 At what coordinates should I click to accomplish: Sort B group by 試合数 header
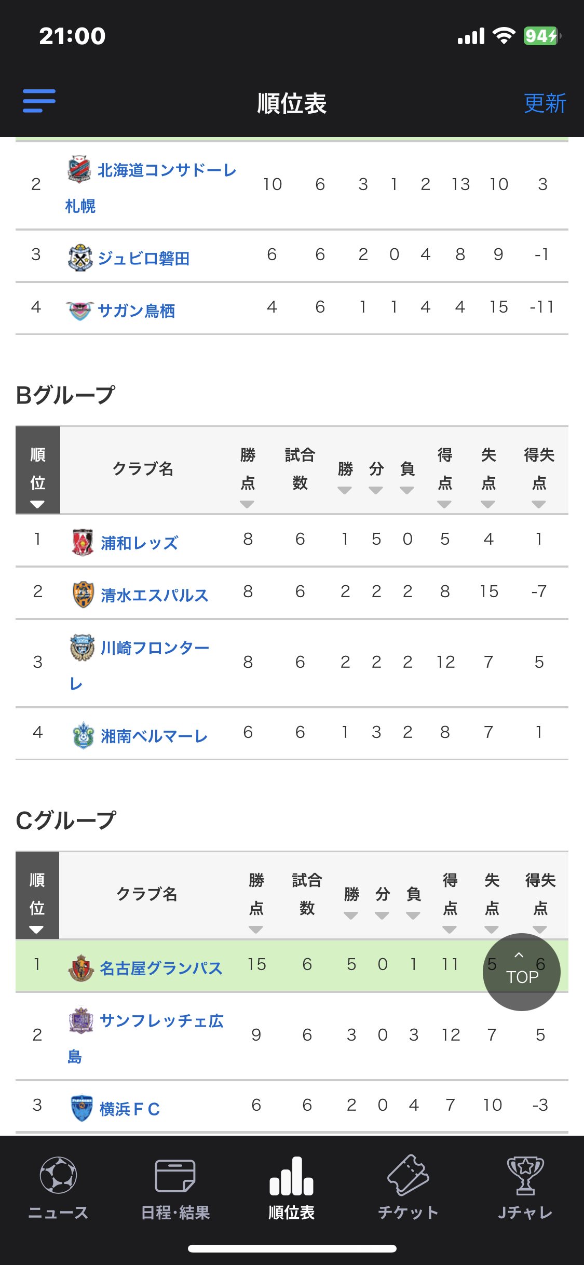click(300, 469)
